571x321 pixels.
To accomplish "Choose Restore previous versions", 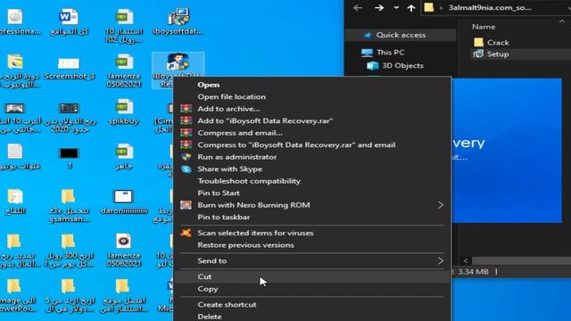I will pos(245,245).
